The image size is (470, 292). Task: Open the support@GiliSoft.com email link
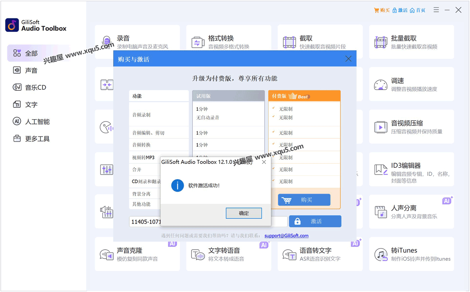[x=286, y=236]
